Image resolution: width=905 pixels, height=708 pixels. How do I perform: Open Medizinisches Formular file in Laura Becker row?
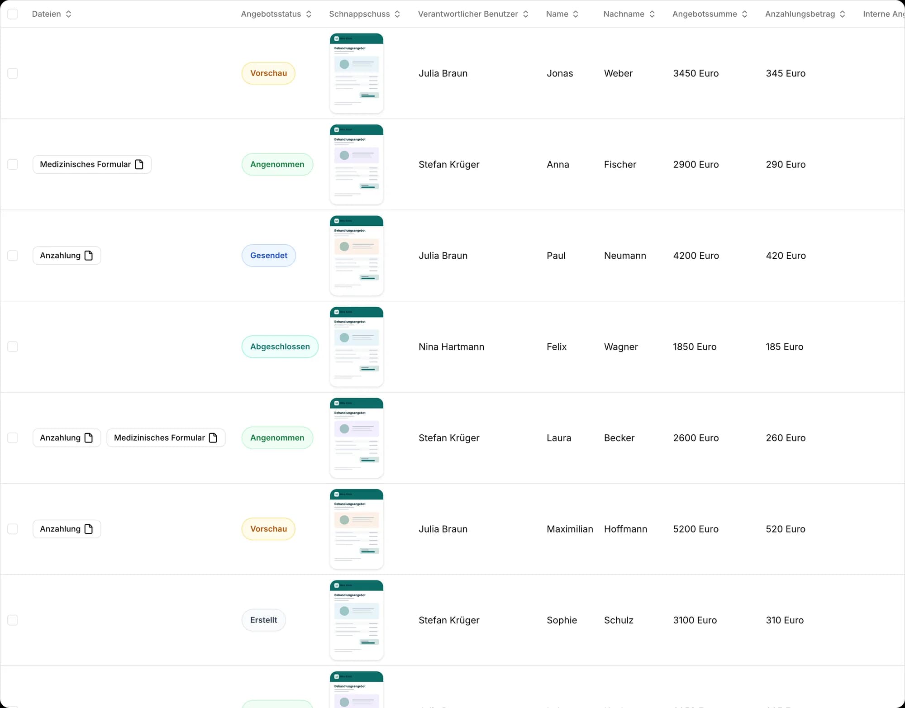tap(166, 438)
